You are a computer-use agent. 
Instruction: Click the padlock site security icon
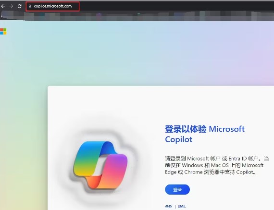click(30, 6)
